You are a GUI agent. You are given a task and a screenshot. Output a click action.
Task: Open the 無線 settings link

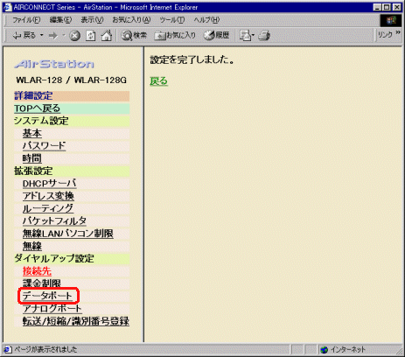[x=32, y=246]
